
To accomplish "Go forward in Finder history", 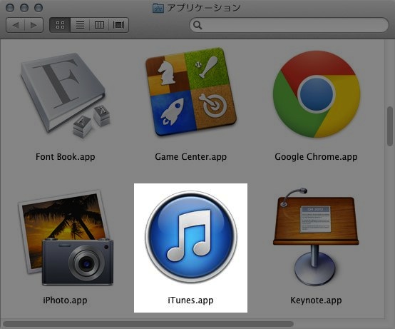I will 34,25.
